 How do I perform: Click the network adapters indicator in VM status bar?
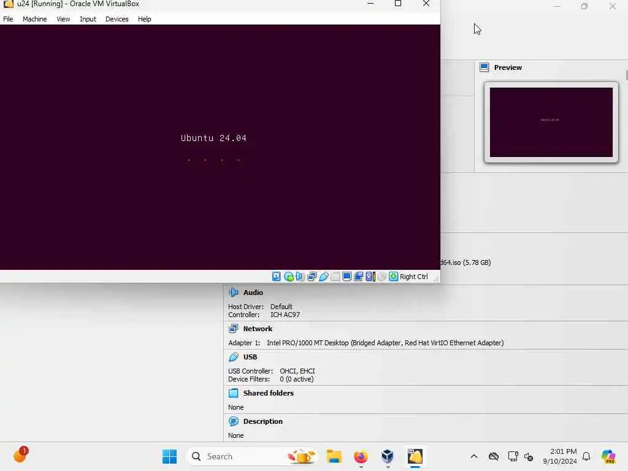(312, 277)
